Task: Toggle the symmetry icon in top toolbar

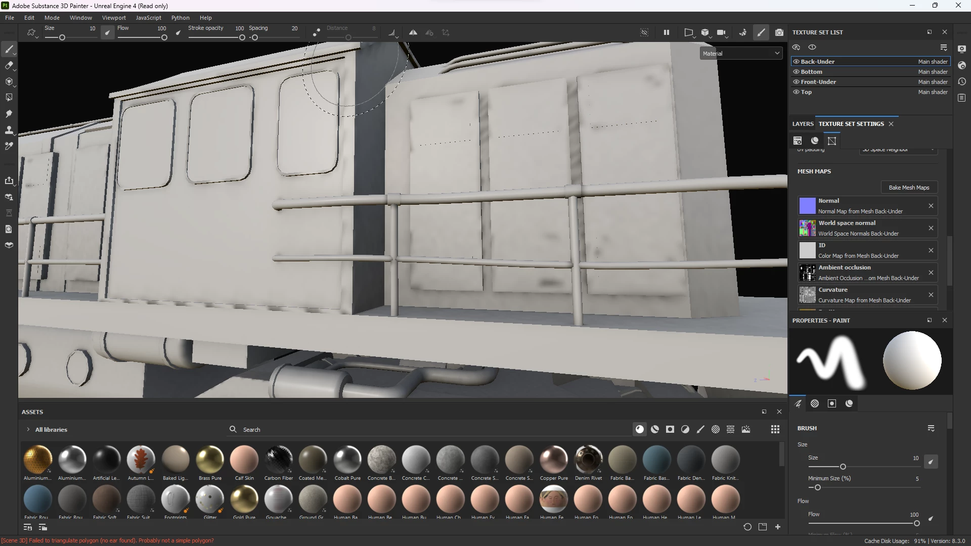Action: (x=413, y=32)
